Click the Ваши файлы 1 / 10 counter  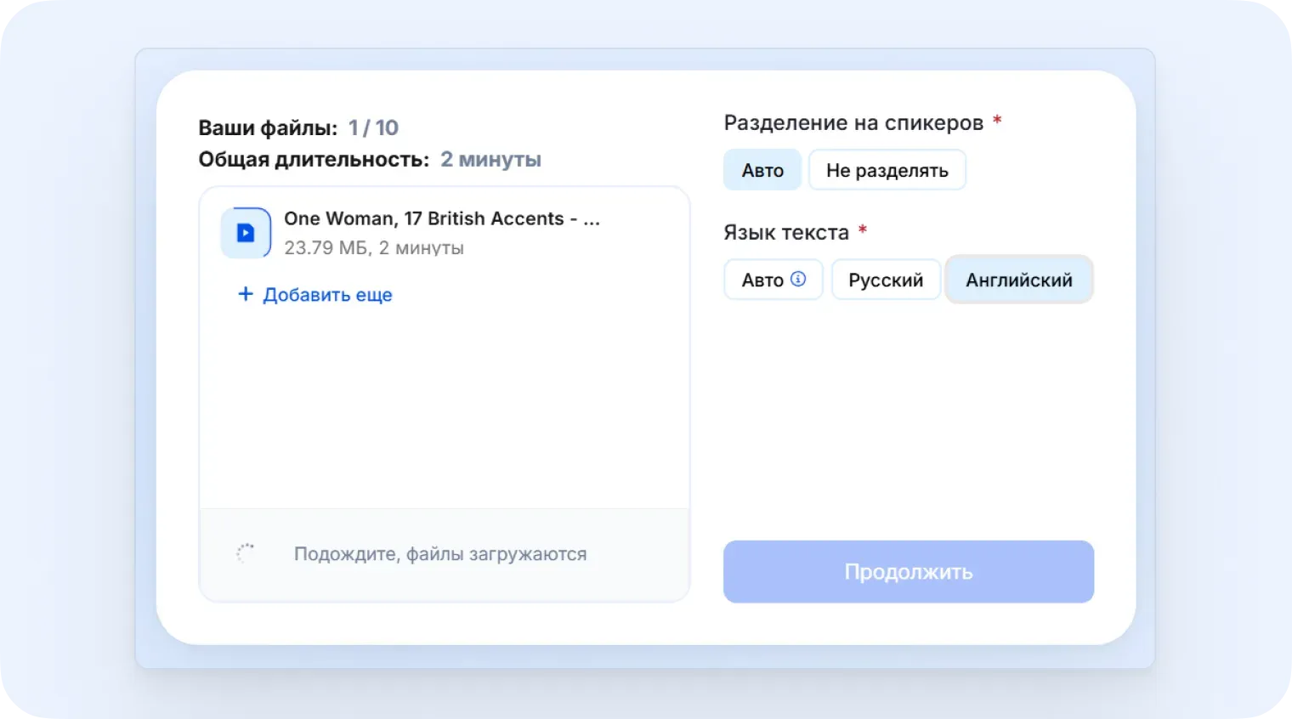pos(298,127)
